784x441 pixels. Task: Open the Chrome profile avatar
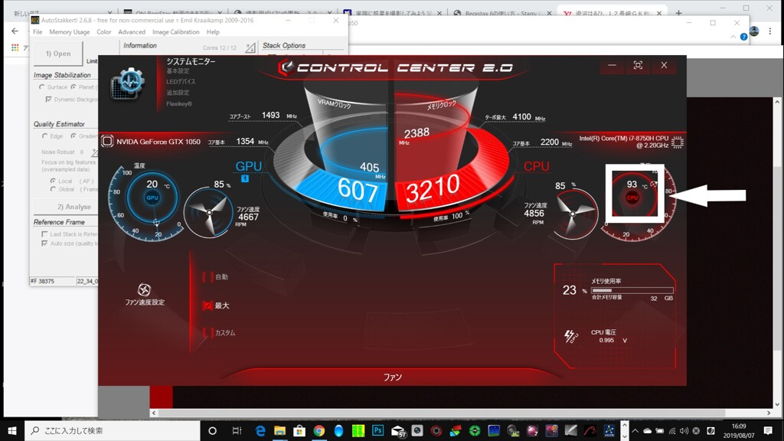[x=754, y=31]
